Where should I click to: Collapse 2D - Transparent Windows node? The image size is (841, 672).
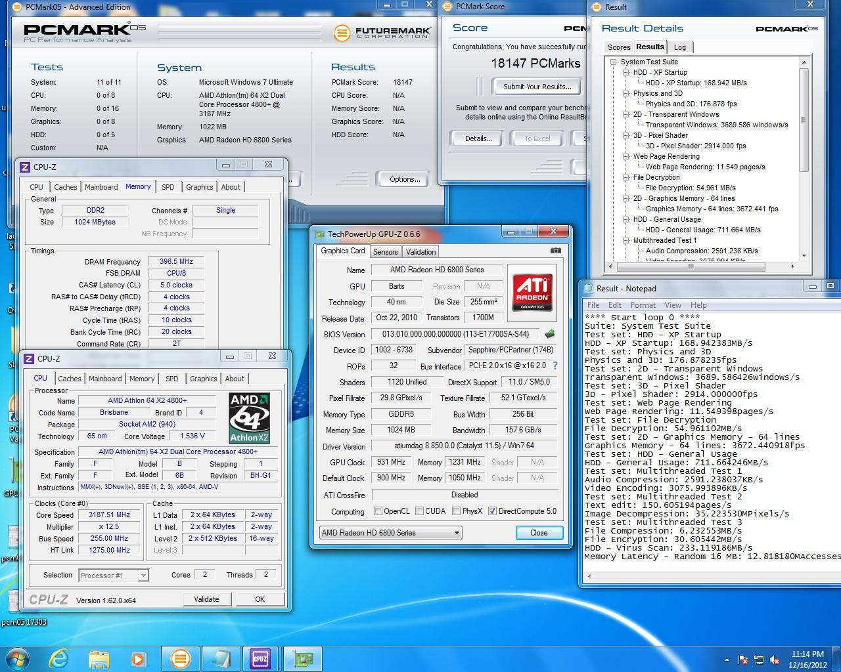pos(626,114)
